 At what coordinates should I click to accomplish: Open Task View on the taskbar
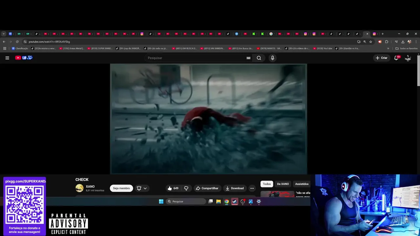[211, 202]
